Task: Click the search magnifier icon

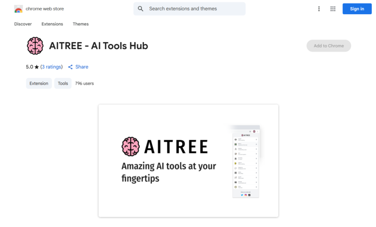Action: pyautogui.click(x=141, y=9)
